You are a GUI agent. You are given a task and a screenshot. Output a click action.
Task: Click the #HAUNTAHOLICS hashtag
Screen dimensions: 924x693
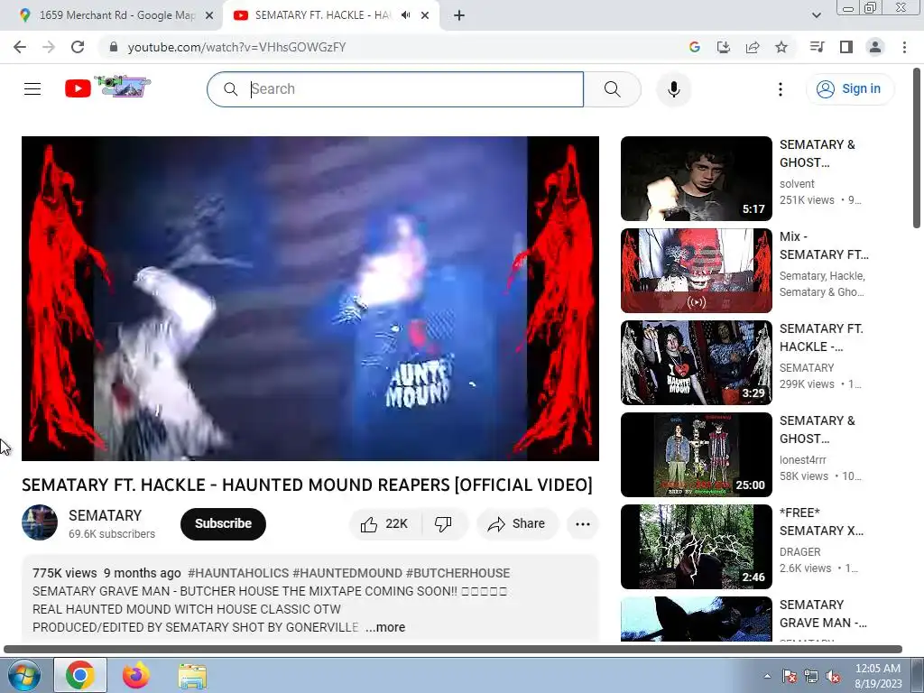point(238,573)
